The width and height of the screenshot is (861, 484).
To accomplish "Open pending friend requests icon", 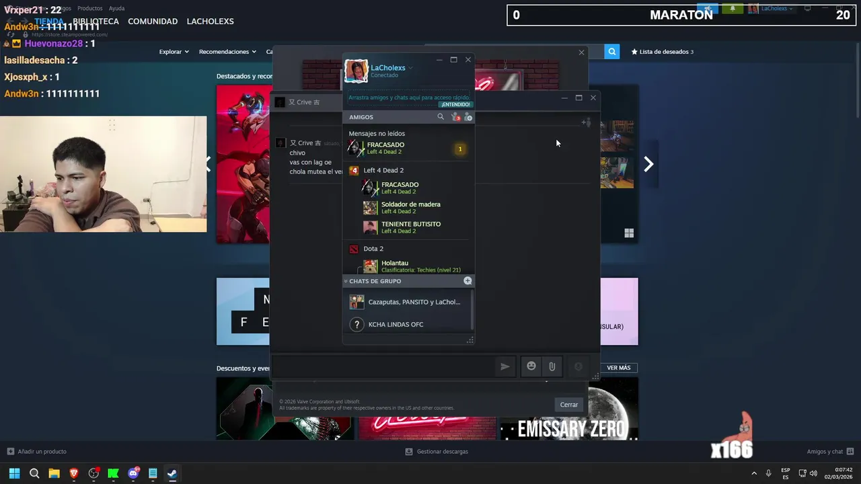I will [455, 117].
